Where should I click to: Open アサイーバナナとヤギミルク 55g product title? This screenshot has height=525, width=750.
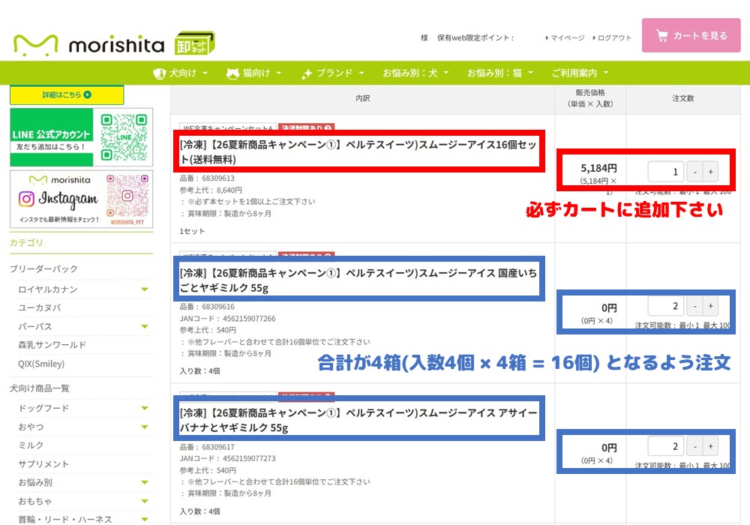[x=358, y=420]
